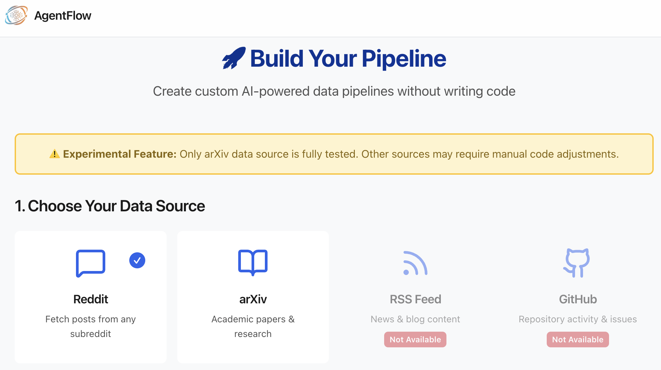Click the AgentFlow logo icon
This screenshot has height=370, width=661.
(x=16, y=15)
